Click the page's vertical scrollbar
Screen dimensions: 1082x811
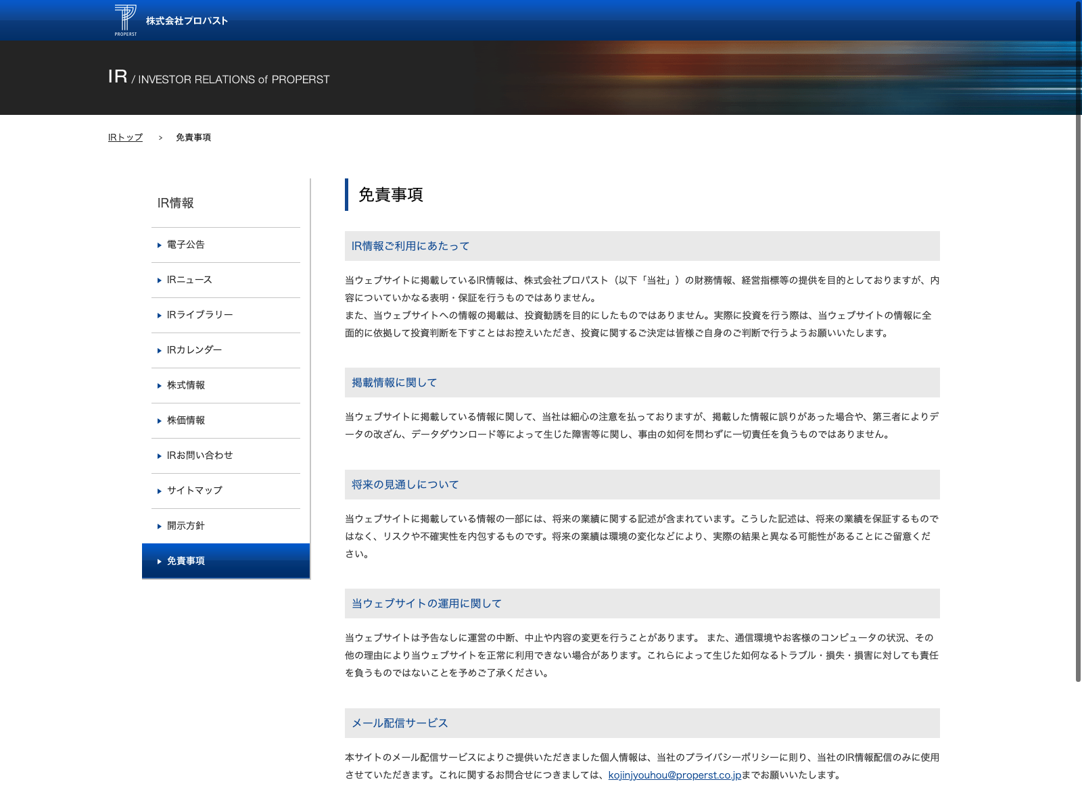1078,338
